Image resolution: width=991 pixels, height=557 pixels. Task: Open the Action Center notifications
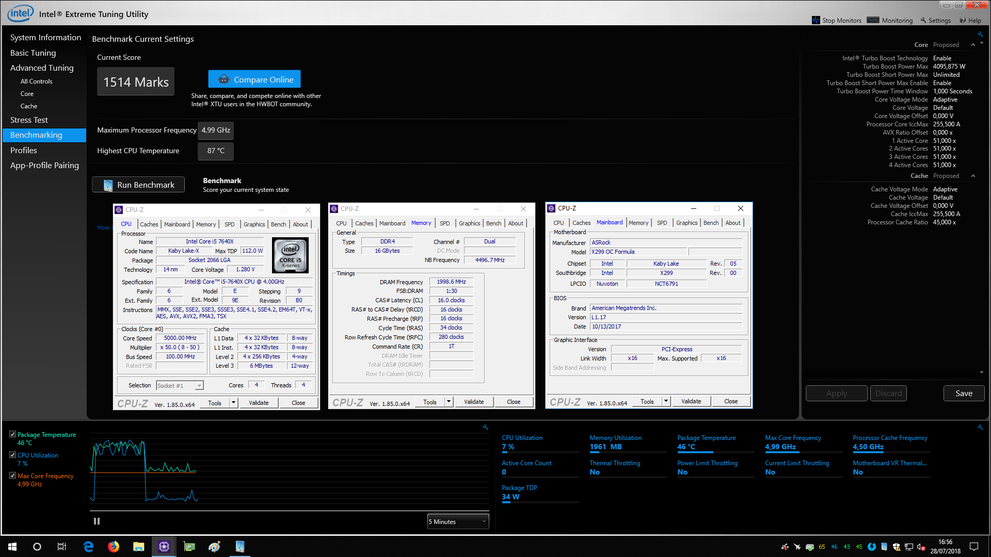pyautogui.click(x=974, y=547)
